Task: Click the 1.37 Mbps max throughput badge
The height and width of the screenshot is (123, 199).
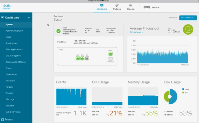Action: 188,30
